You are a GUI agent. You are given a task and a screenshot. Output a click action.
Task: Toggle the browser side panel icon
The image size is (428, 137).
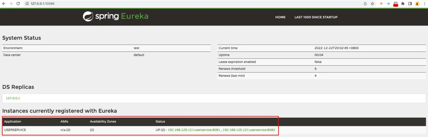pos(410,4)
